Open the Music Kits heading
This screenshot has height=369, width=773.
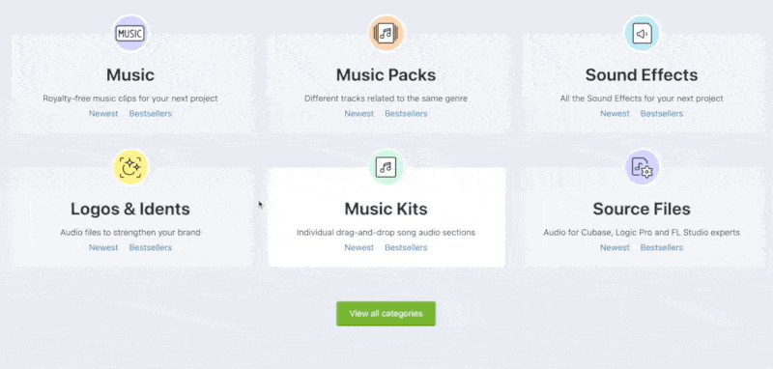[386, 209]
